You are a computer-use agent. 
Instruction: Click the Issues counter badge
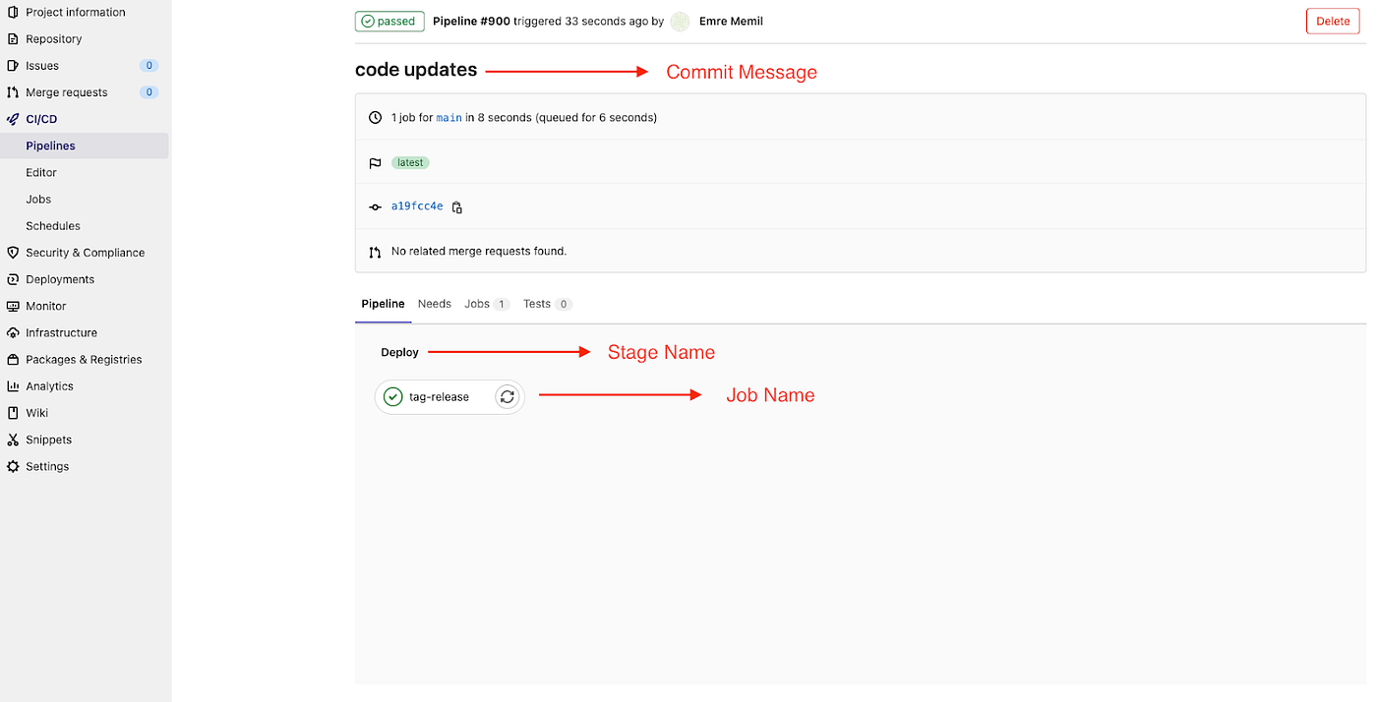(x=148, y=65)
